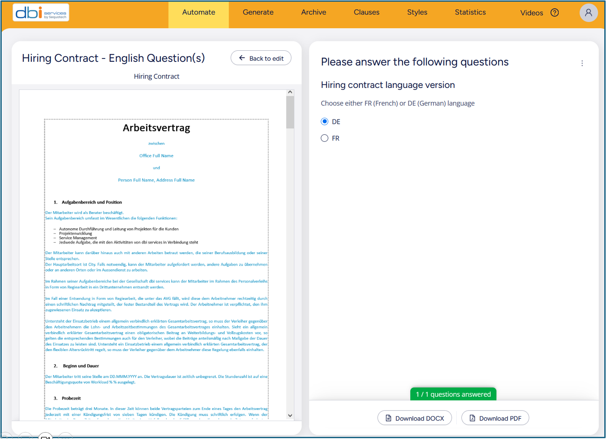Switch to the Automate tab

[x=198, y=12]
